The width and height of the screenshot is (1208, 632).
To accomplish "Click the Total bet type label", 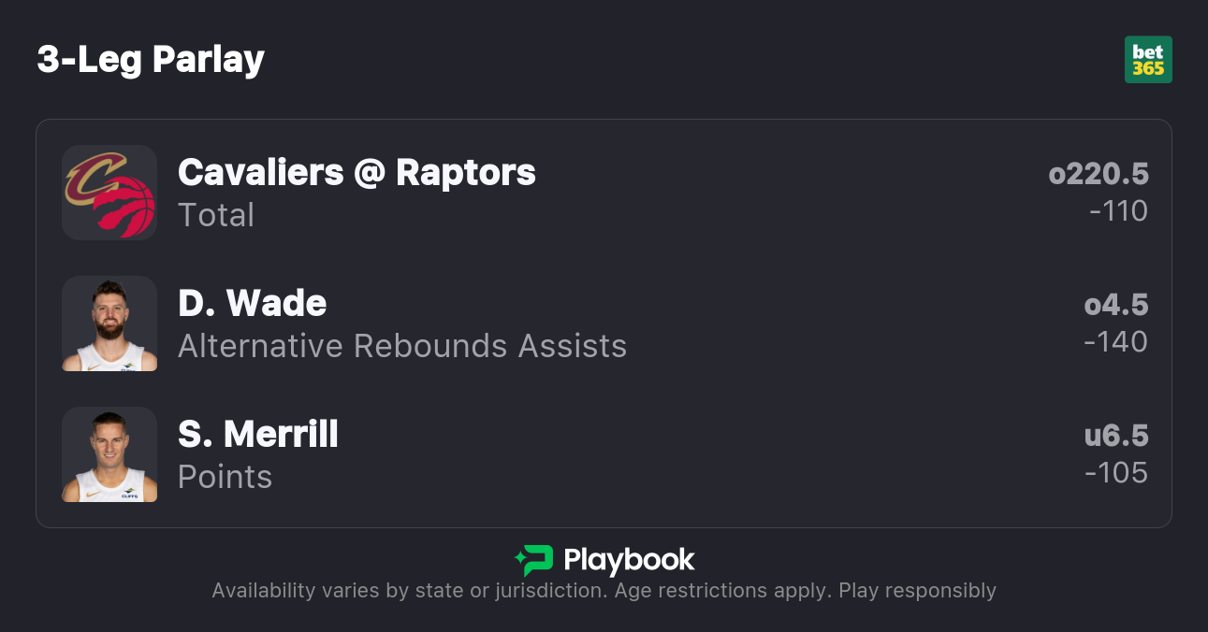I will click(216, 215).
